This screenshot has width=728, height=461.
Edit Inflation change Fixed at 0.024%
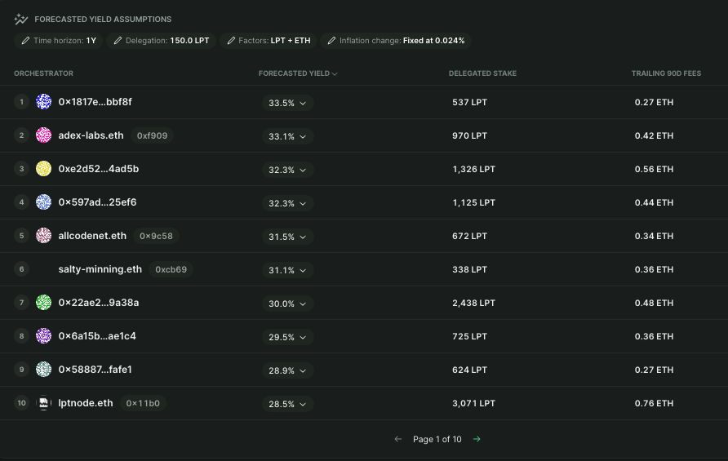(x=396, y=40)
